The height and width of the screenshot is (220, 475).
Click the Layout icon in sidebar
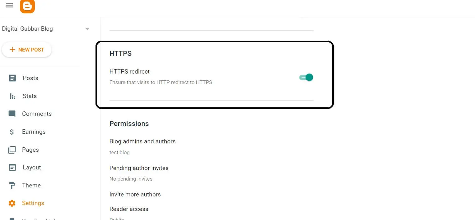(12, 168)
